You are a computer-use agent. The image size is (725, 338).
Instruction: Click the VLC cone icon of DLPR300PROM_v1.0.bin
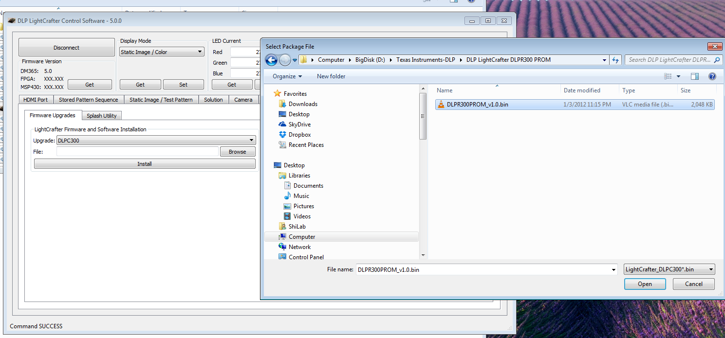tap(441, 104)
